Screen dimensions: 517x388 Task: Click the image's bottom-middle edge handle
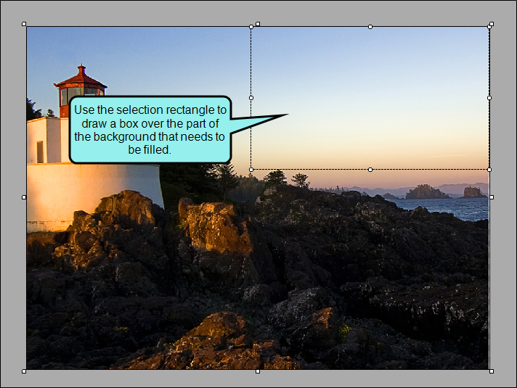[258, 371]
